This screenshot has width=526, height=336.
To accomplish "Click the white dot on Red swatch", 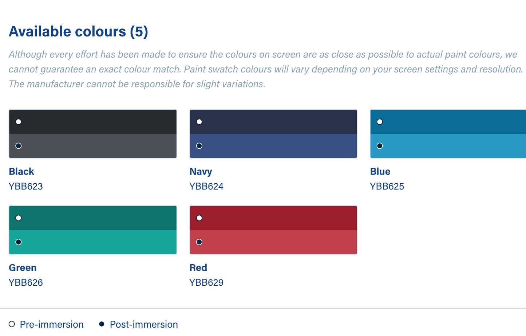I will 199,218.
